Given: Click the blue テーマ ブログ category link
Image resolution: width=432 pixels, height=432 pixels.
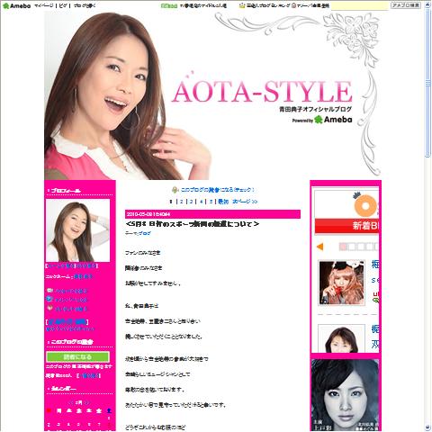Looking at the screenshot, I should (x=145, y=233).
